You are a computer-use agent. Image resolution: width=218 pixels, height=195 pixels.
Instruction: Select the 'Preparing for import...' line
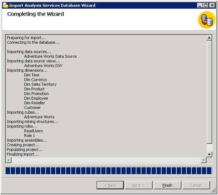[26, 38]
